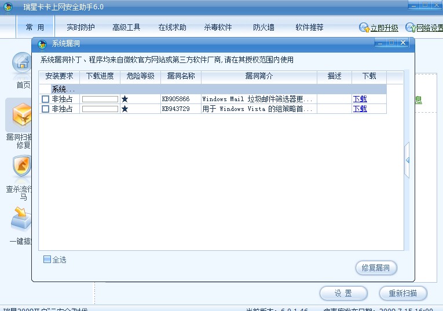
Task: Select the Windows Mail 垃圾邮件筛选器 description cell
Action: 259,99
